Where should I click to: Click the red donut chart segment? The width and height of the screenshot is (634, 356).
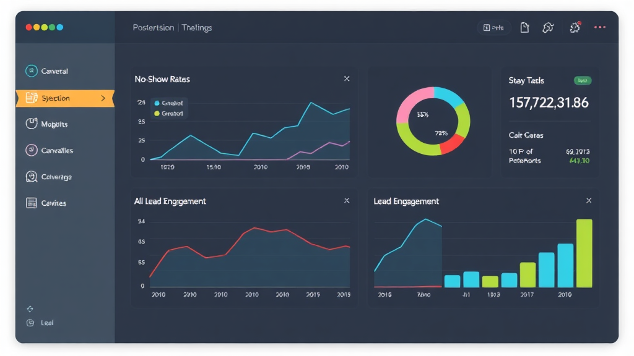[x=453, y=145]
